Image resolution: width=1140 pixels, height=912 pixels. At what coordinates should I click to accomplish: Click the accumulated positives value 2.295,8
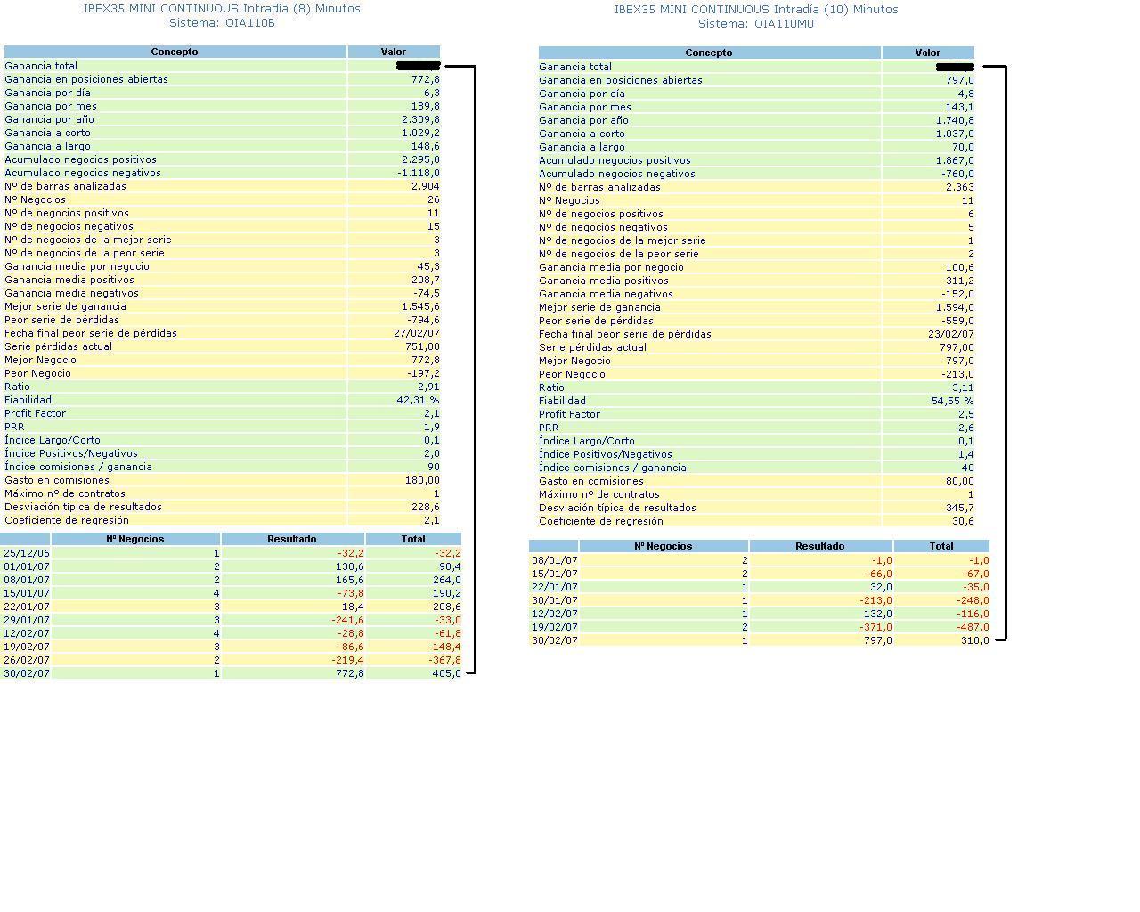coord(420,159)
